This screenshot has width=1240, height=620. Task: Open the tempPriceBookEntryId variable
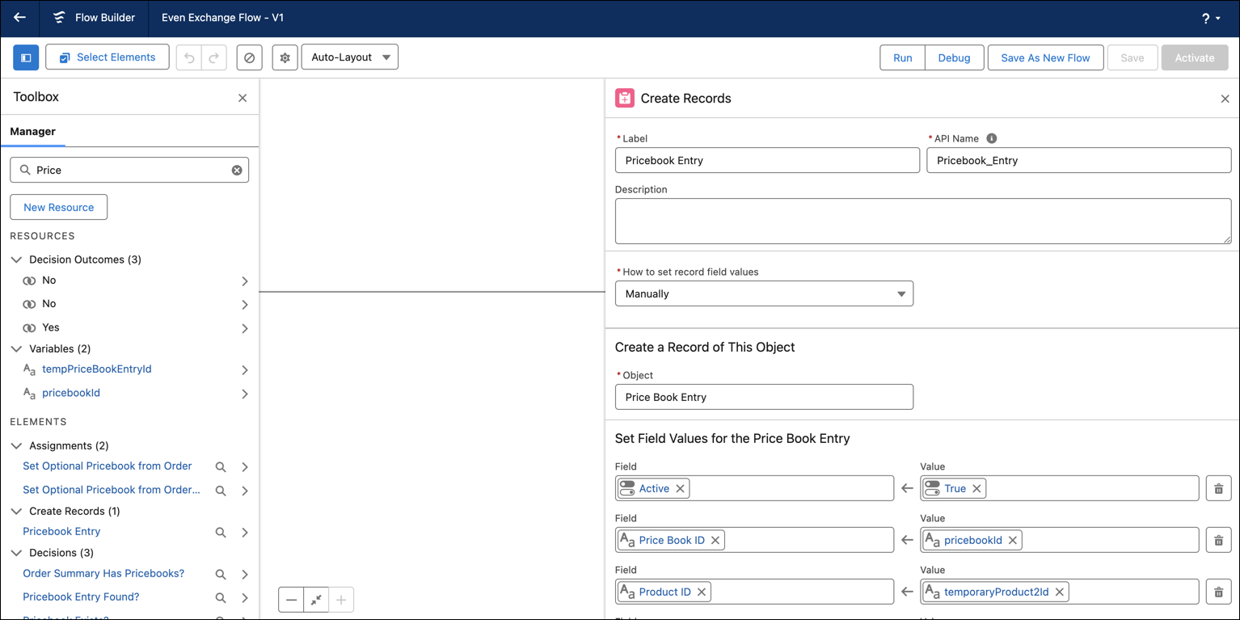pos(96,369)
